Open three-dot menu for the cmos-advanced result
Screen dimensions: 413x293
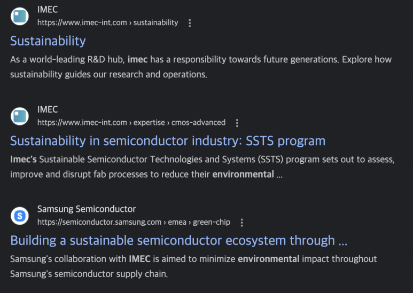[x=237, y=123]
